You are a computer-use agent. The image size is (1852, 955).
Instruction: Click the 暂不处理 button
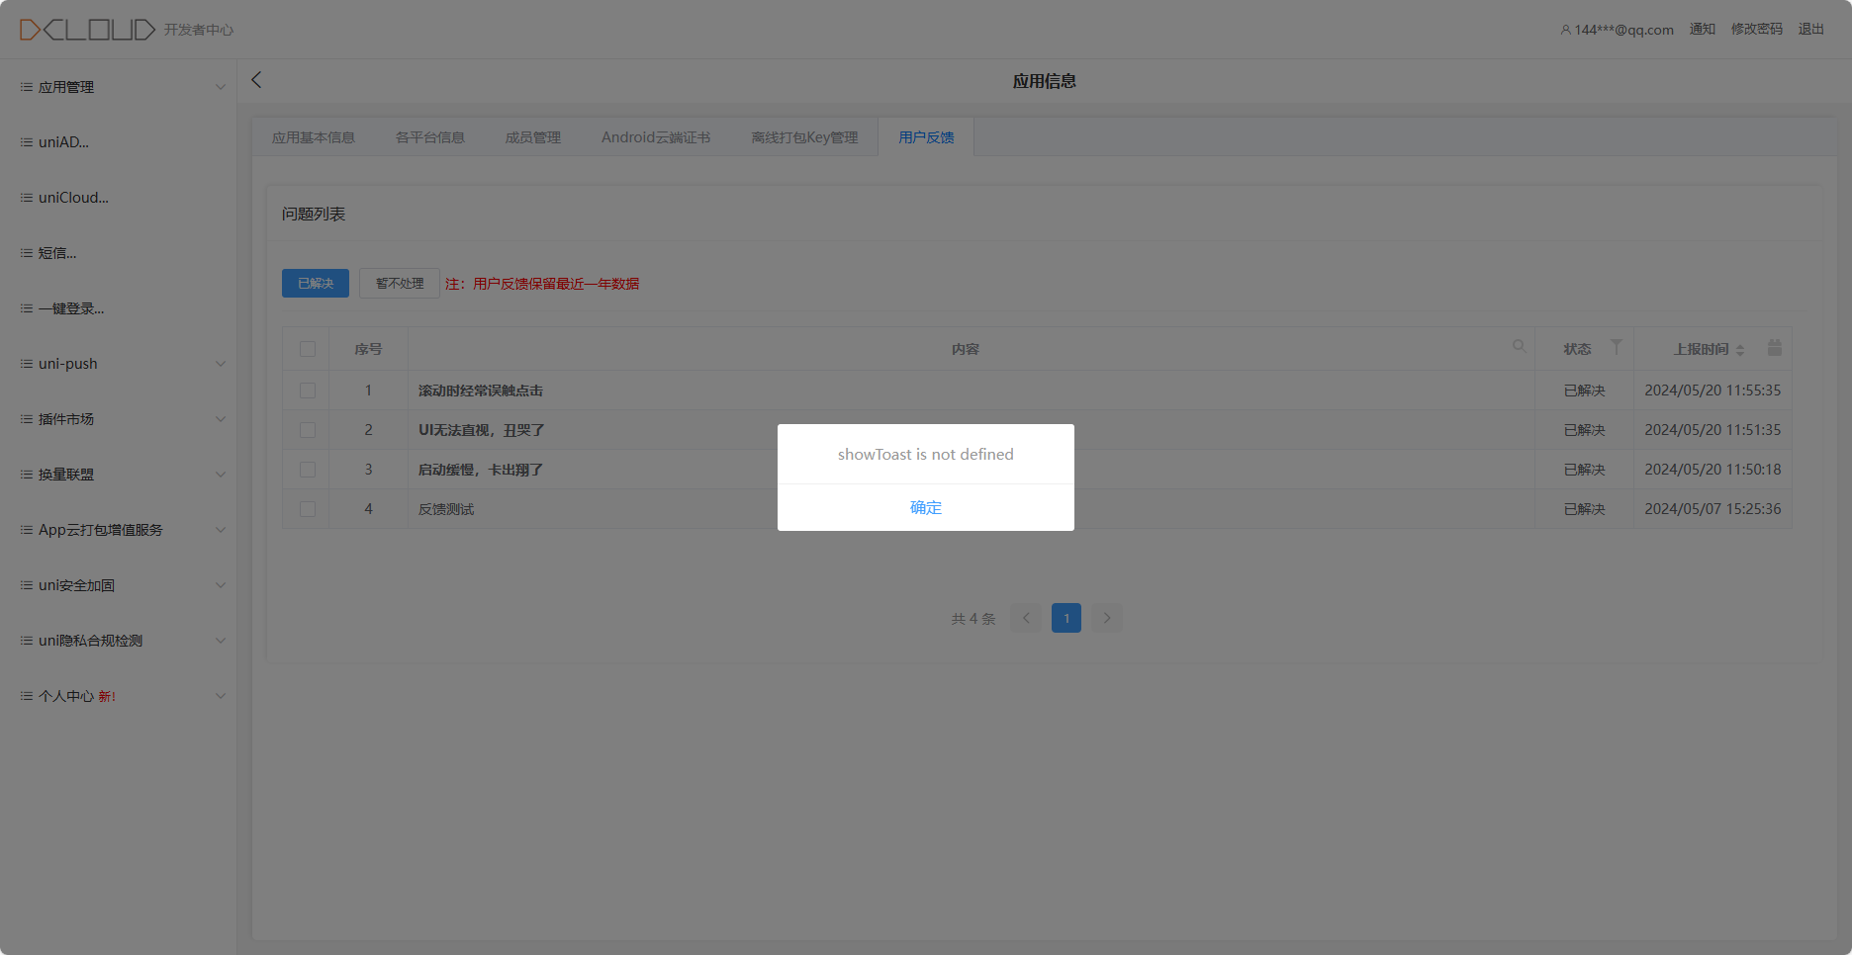coord(400,284)
